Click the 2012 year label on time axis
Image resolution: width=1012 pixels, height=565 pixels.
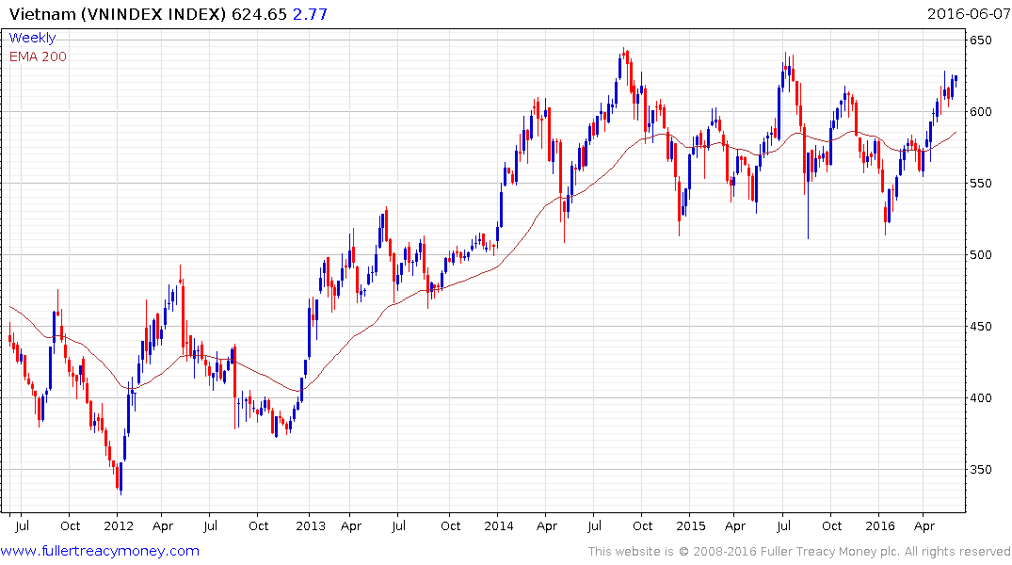[x=119, y=526]
